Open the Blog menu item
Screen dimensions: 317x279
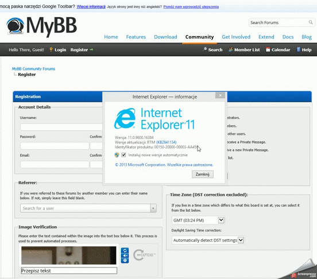(307, 37)
